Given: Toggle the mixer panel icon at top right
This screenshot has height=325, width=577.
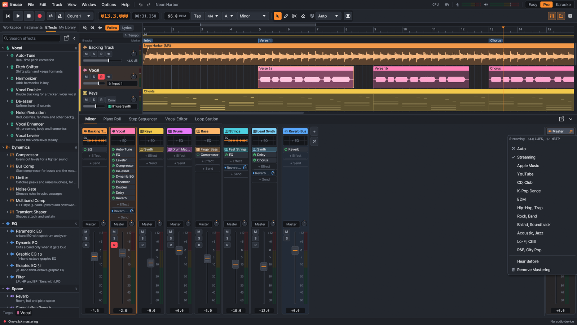Looking at the screenshot, I should 552,16.
